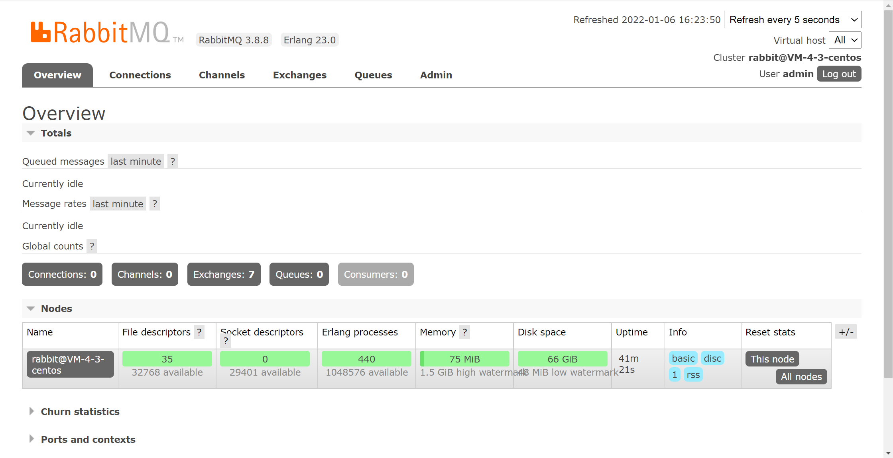Click the Disk space 66 GiB bar
Image resolution: width=893 pixels, height=458 pixels.
point(563,359)
